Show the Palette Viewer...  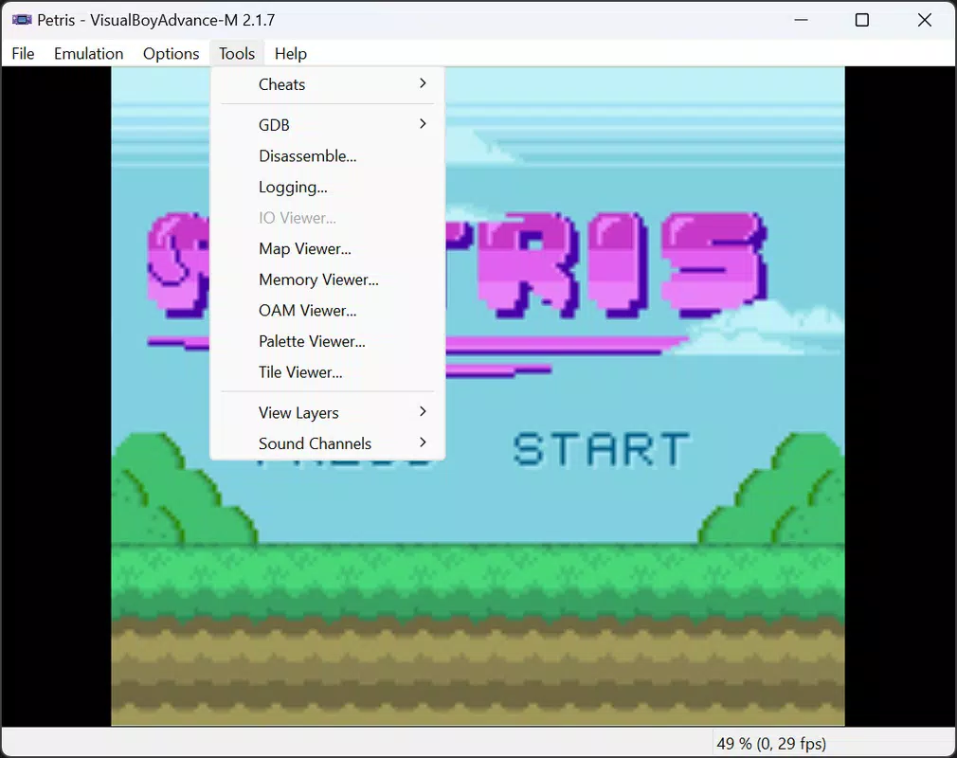coord(327,341)
